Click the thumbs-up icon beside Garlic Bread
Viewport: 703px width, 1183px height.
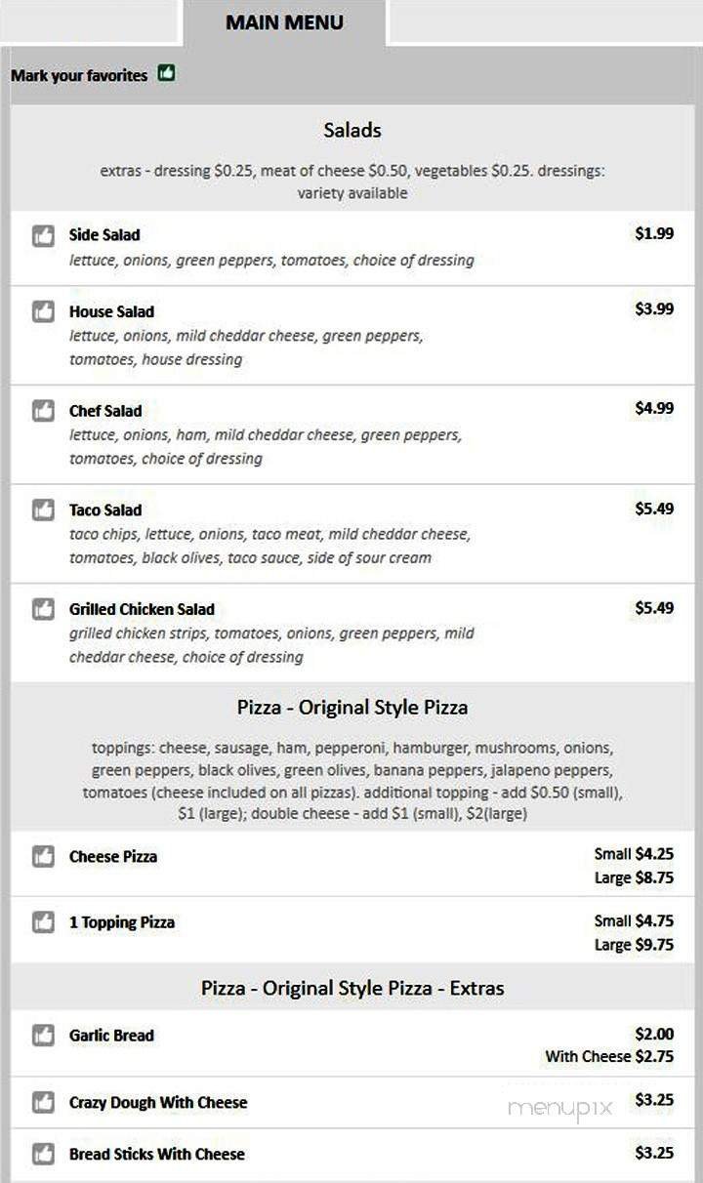42,1037
